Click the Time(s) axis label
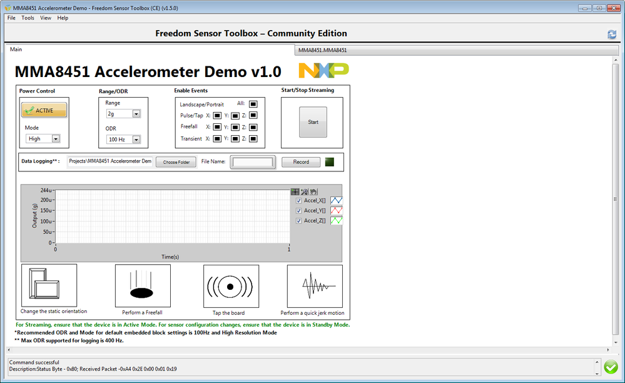 tap(170, 257)
